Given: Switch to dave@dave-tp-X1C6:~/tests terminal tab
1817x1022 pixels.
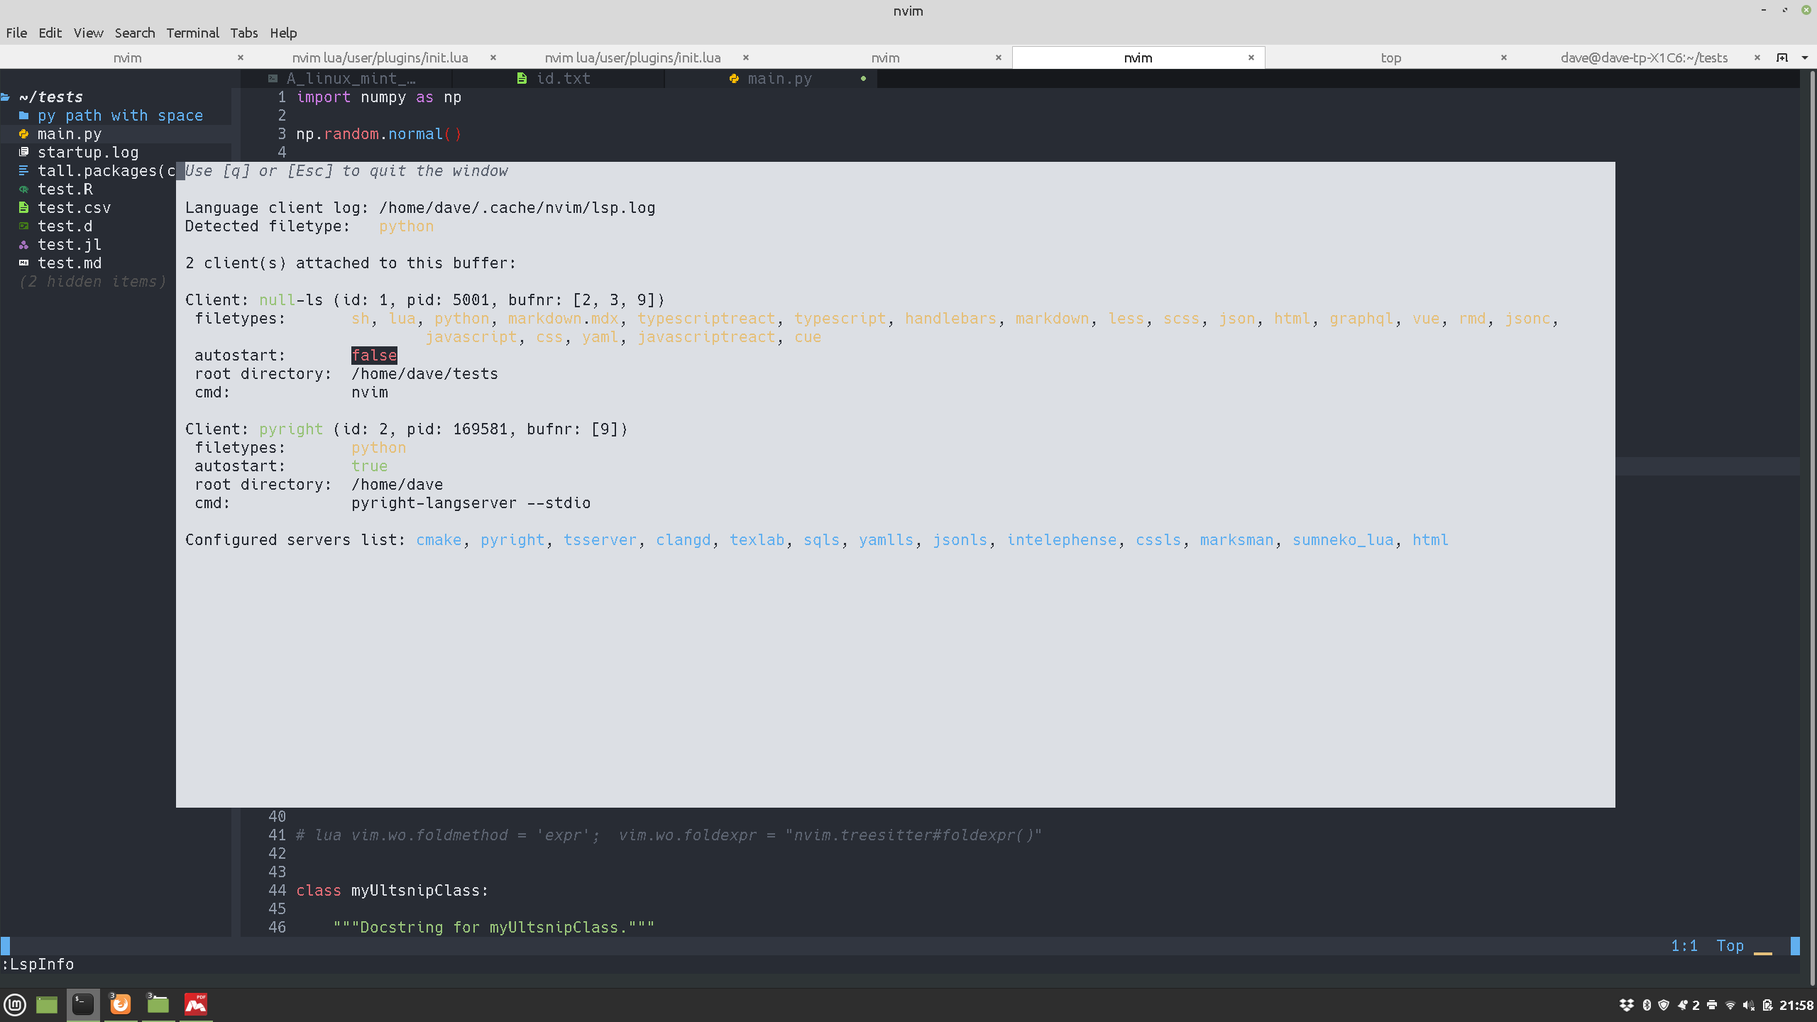Looking at the screenshot, I should pyautogui.click(x=1644, y=57).
